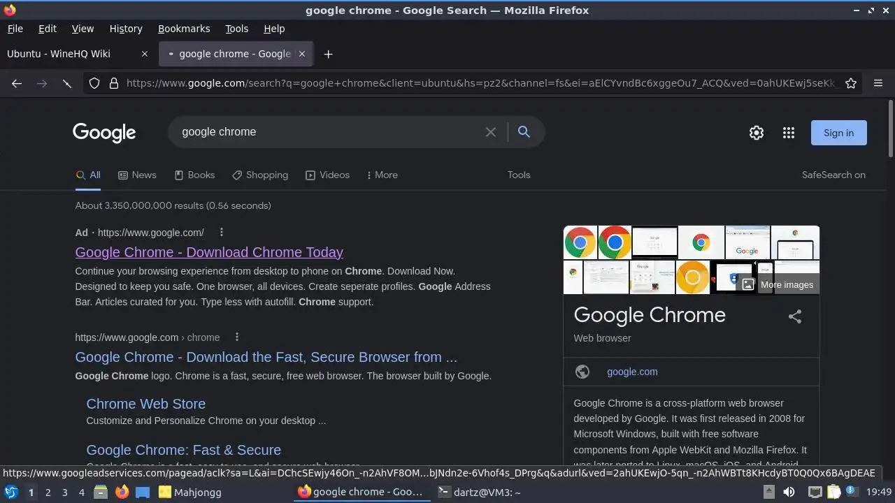This screenshot has height=503, width=895.
Task: Open options for google.com › chrome result
Action: click(237, 337)
